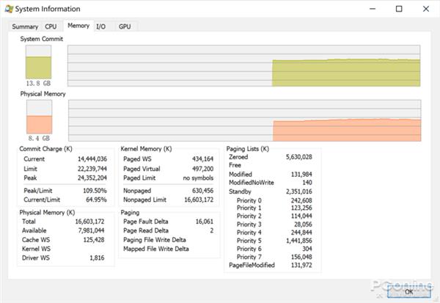Select the Commit Charge Peak value
This screenshot has height=303, width=440.
(x=92, y=178)
